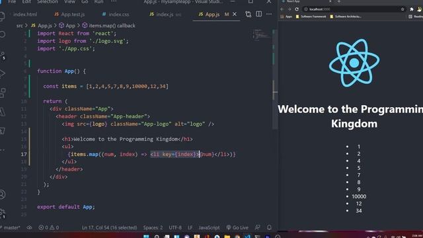423x238 pixels.
Task: Click the Open Changes compare icon in the editor toolbar
Action: click(249, 14)
